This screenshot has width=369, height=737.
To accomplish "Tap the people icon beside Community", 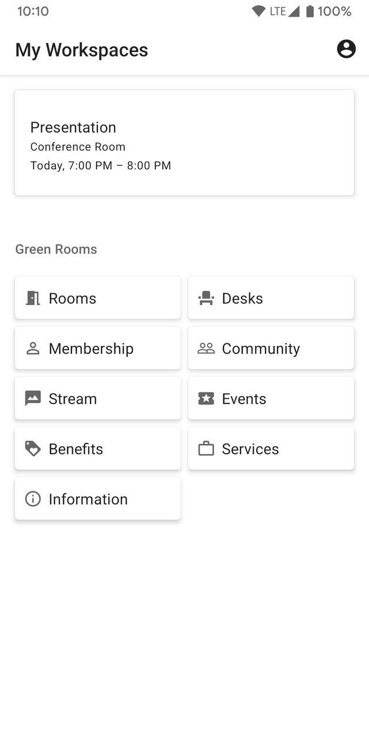I will (206, 348).
